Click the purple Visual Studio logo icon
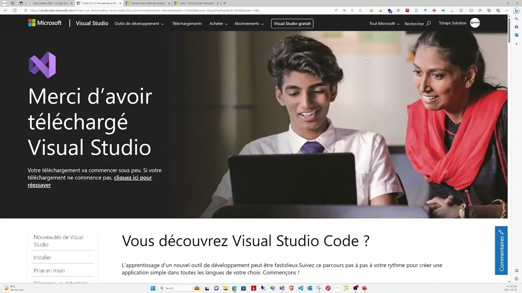 point(42,65)
